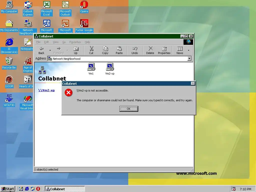Select the Recycle Bin icon
Screen dimensions: 256x192
click(x=9, y=63)
